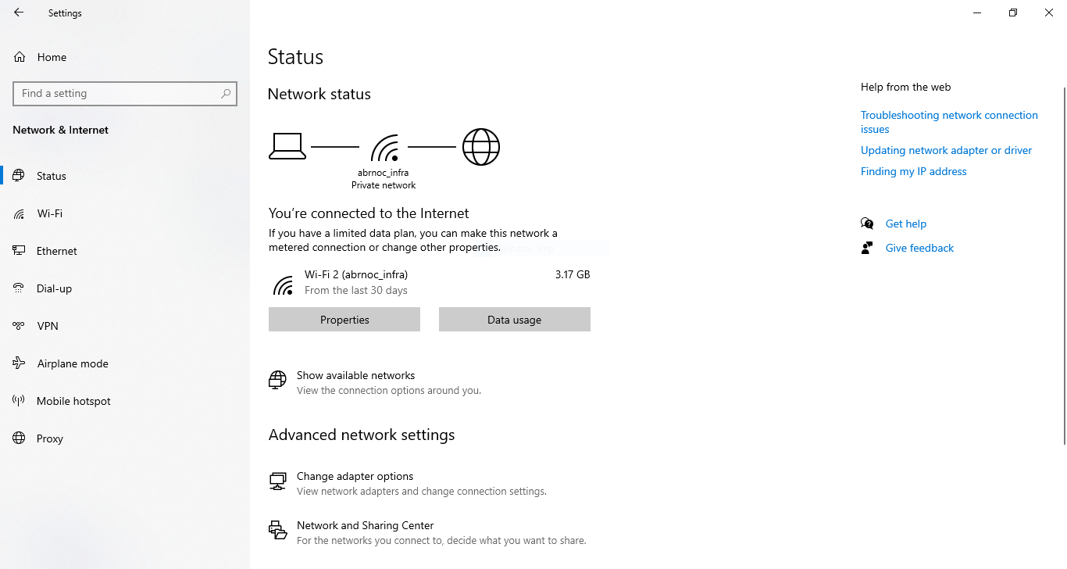This screenshot has width=1067, height=569.
Task: Click the Dial-up phone icon in sidebar
Action: (20, 288)
